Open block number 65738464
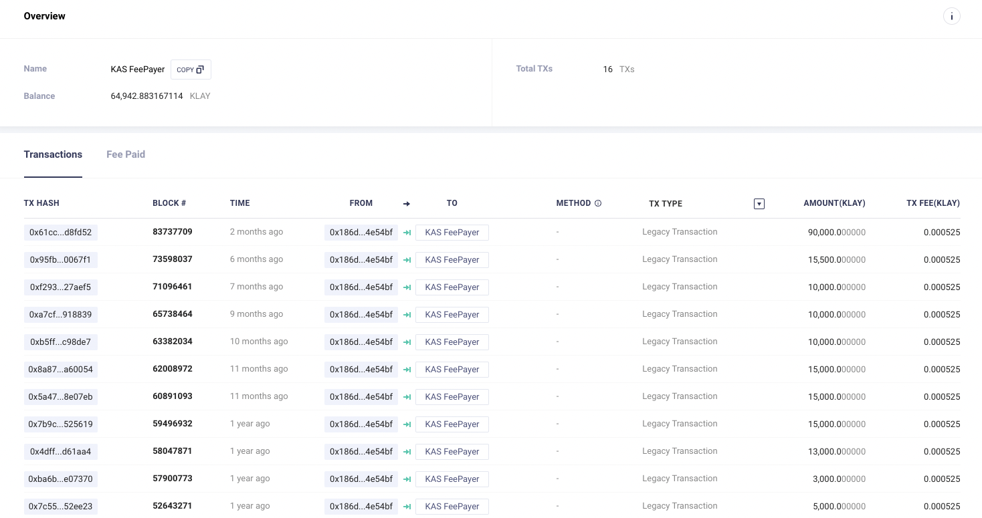982x518 pixels. tap(173, 314)
